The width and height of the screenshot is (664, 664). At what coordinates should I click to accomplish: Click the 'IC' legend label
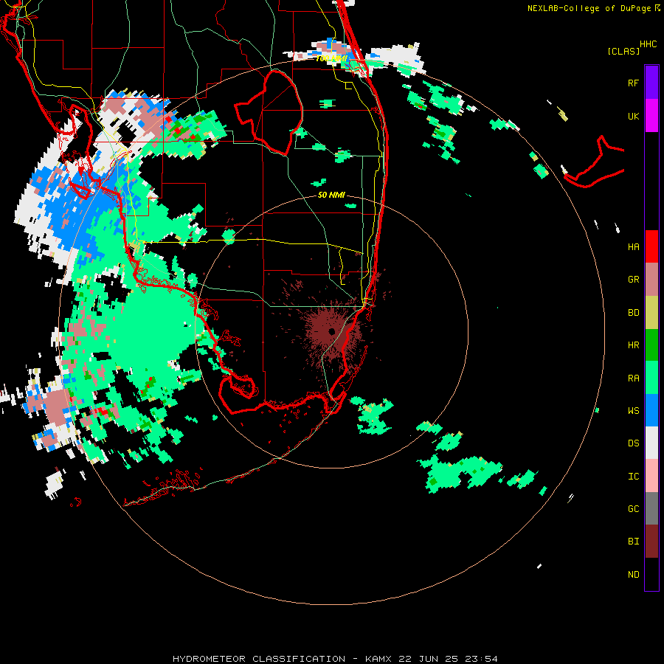click(633, 477)
